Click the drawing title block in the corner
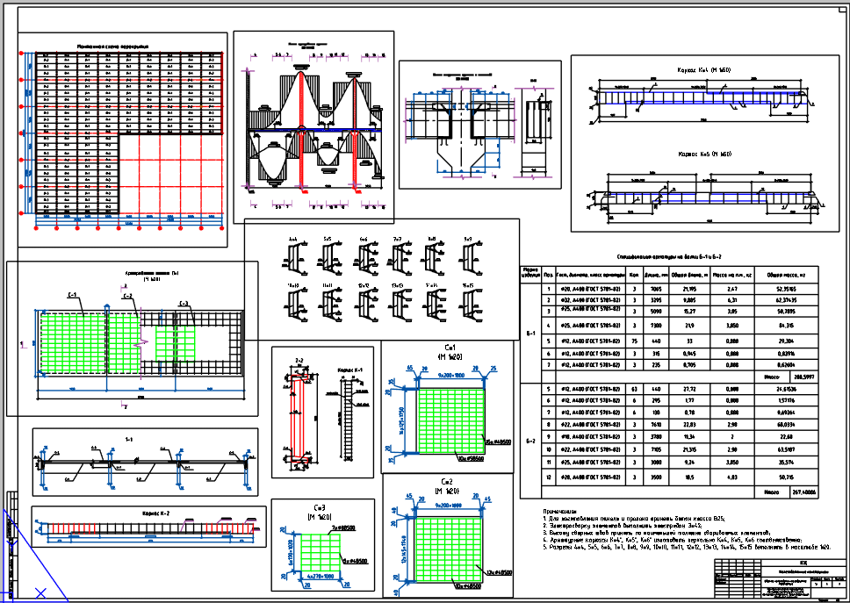 tap(780, 577)
